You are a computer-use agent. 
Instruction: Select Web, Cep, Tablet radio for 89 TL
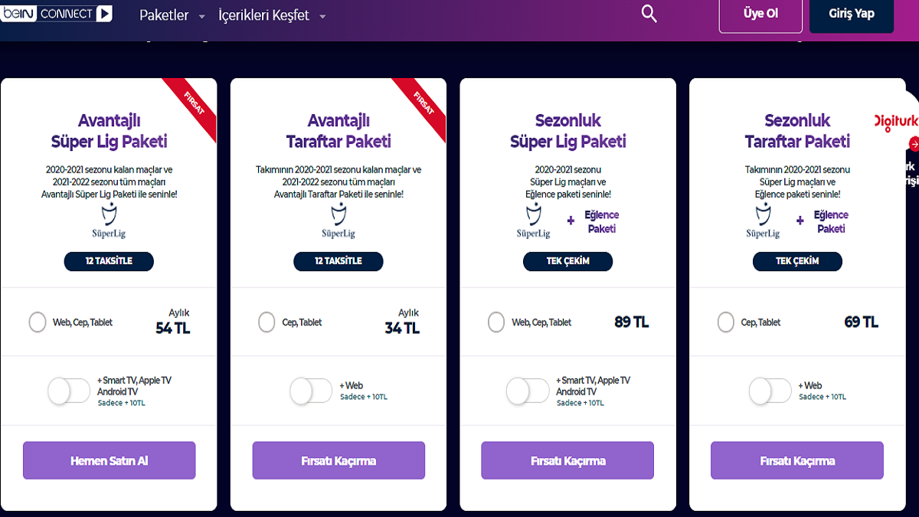496,322
